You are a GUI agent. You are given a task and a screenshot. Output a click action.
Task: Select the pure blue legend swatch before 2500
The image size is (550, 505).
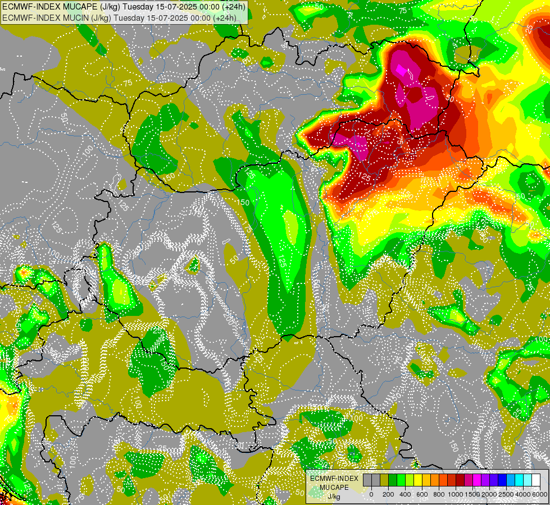coord(502,480)
